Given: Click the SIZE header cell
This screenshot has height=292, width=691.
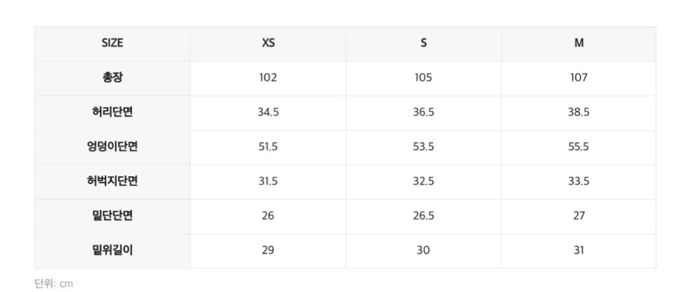Looking at the screenshot, I should pos(112,43).
